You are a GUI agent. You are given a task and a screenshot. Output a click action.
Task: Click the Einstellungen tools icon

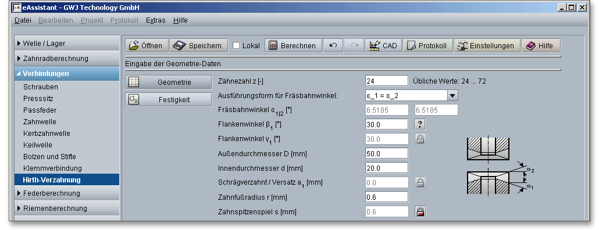click(x=462, y=46)
